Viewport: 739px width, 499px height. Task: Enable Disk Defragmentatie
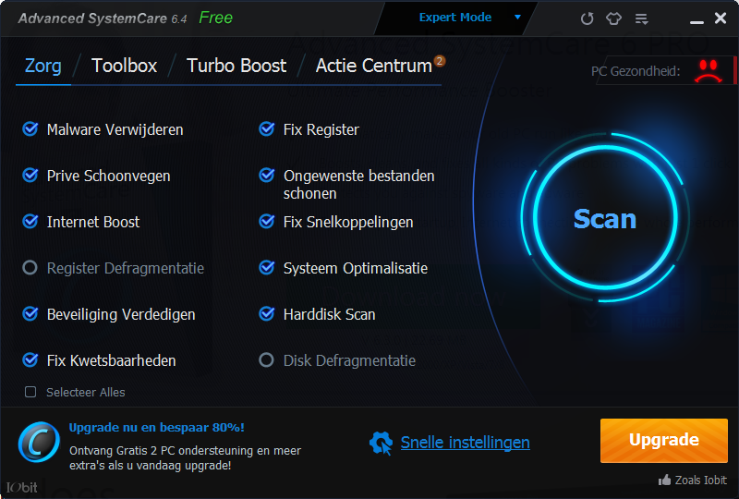pos(266,359)
